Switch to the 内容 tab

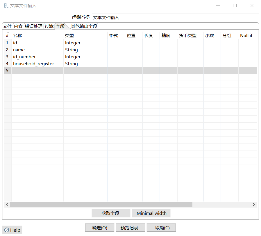pos(19,26)
